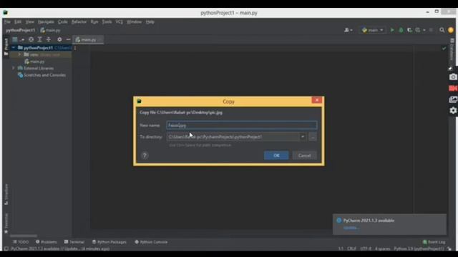Open the VCS menu

point(119,22)
